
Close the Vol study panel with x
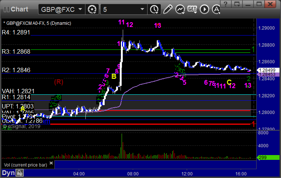pos(51,163)
